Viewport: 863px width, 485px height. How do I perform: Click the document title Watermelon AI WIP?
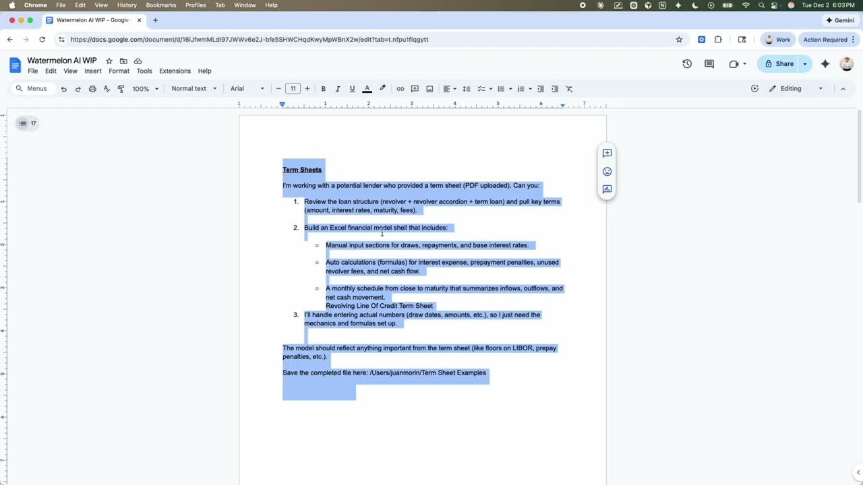(x=62, y=61)
